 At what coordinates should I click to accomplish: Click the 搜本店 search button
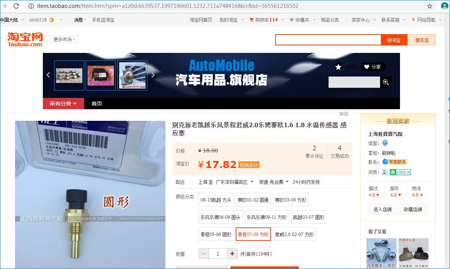(422, 40)
